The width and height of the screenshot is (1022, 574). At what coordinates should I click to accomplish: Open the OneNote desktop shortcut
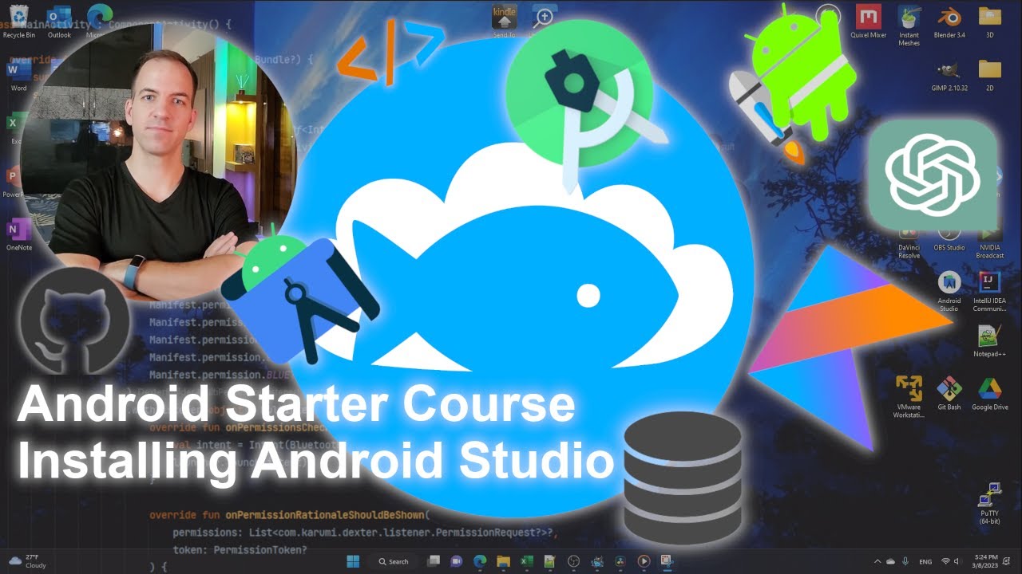[x=18, y=236]
